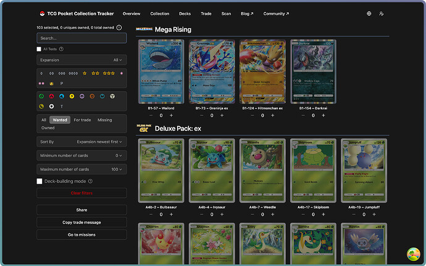Filter by two-diamond rarity
Image resolution: width=426 pixels, height=266 pixels.
click(x=51, y=73)
